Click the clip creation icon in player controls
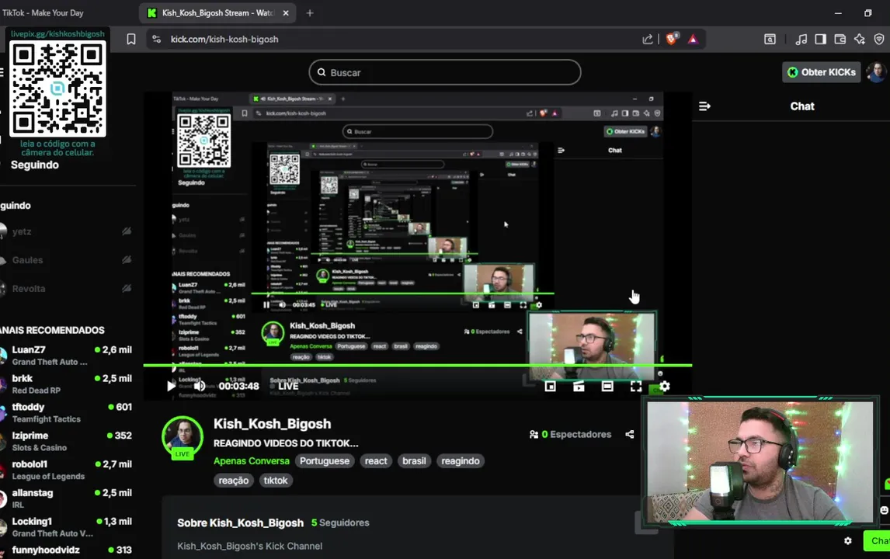This screenshot has width=890, height=559. tap(579, 386)
